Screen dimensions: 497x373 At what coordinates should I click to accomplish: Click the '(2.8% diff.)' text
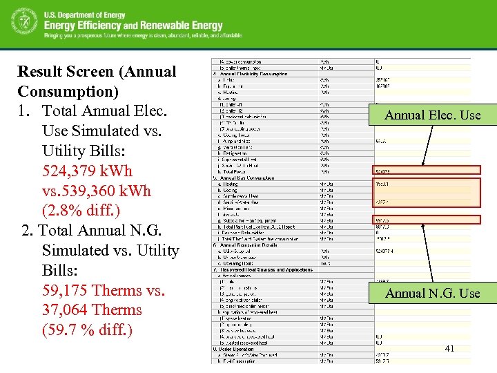(x=81, y=210)
